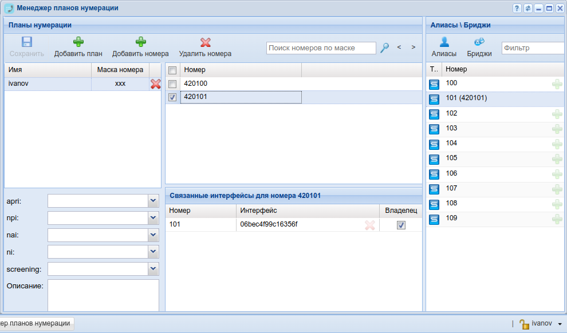567x333 pixels.
Task: Select the number 420101 cell
Action: [241, 97]
